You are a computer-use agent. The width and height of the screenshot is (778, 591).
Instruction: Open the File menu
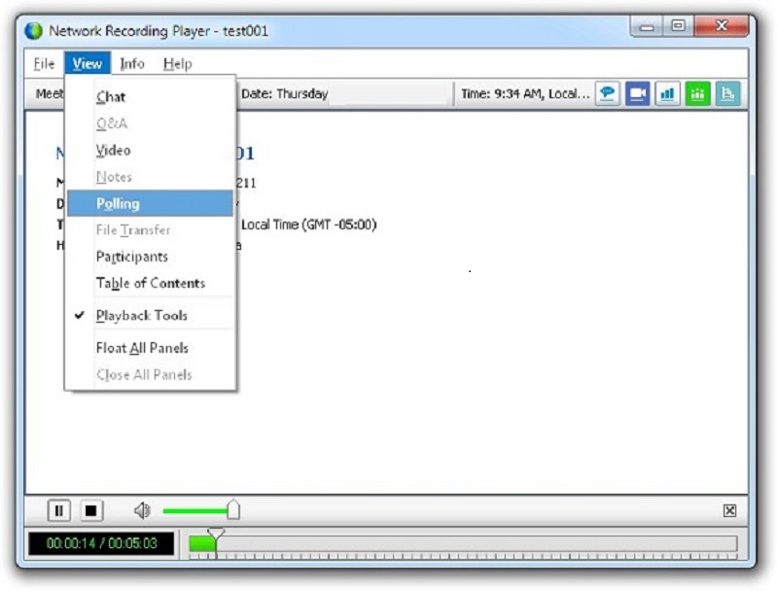[43, 63]
